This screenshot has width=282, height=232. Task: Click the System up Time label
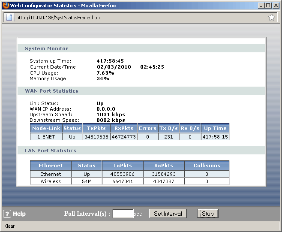point(51,61)
